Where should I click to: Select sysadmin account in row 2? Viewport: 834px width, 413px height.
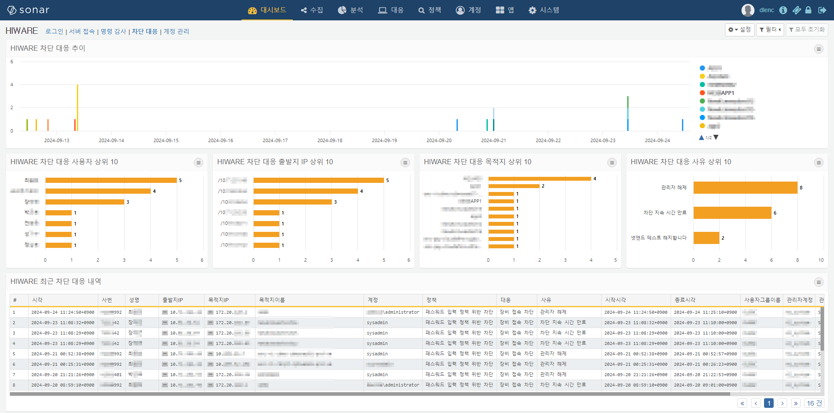coord(377,322)
